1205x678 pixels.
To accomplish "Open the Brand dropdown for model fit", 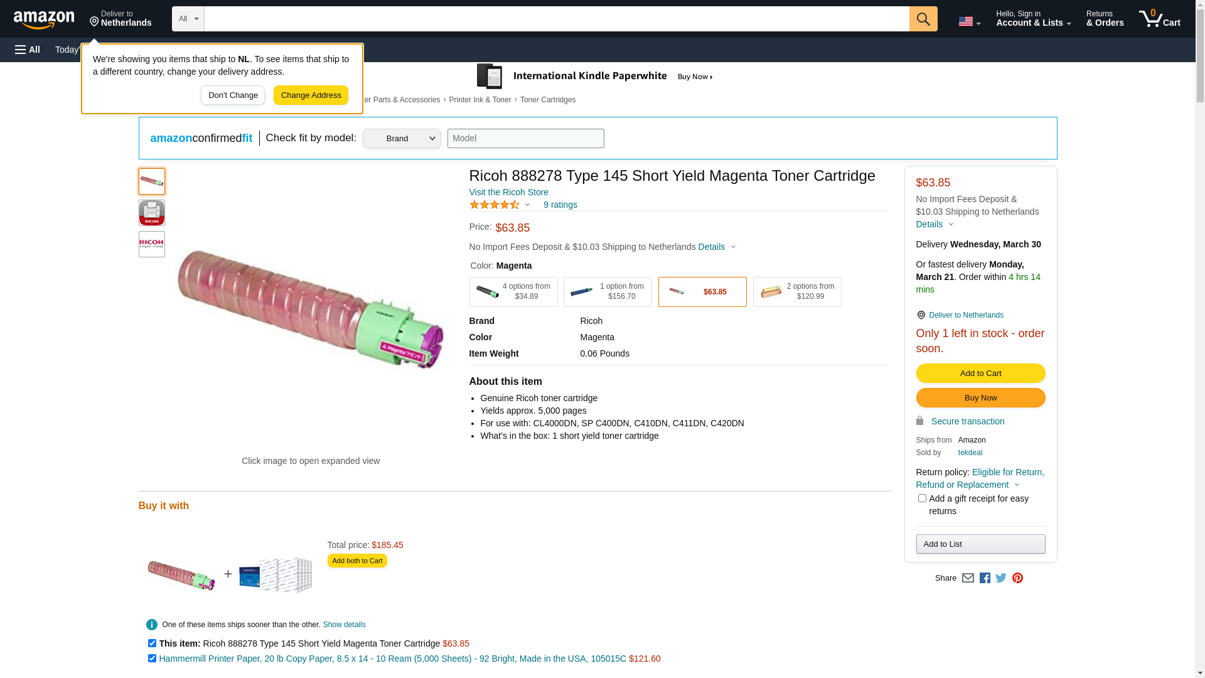I will click(x=402, y=139).
